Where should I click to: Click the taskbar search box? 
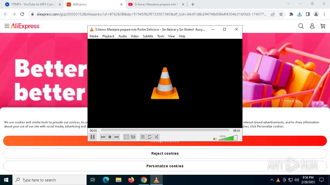click(49, 180)
